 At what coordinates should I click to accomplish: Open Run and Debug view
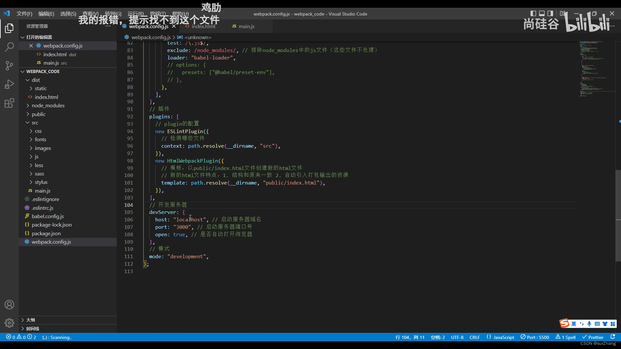pyautogui.click(x=9, y=84)
